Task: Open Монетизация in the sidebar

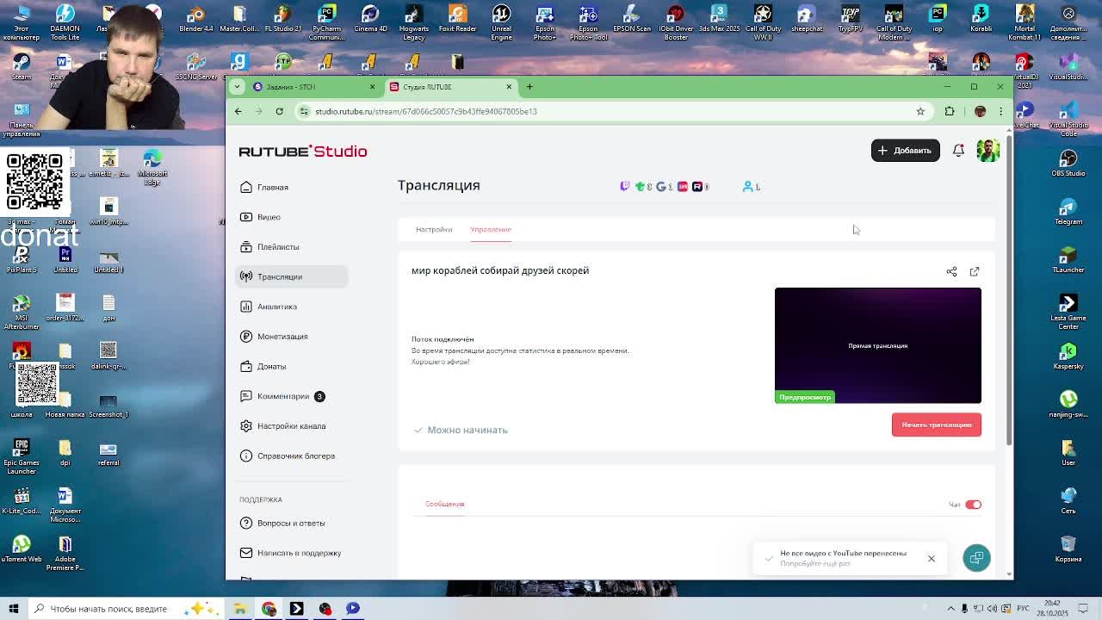Action: pos(291,337)
